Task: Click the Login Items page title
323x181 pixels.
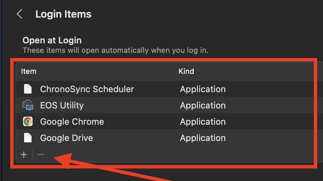Action: [63, 14]
